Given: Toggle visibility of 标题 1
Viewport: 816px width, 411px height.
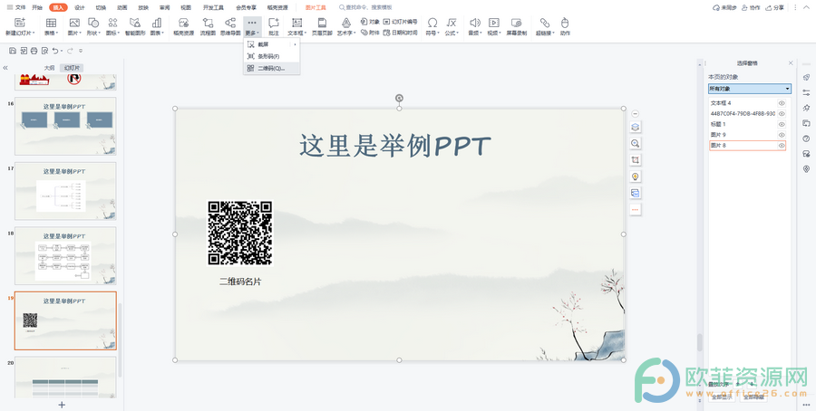Looking at the screenshot, I should point(782,124).
